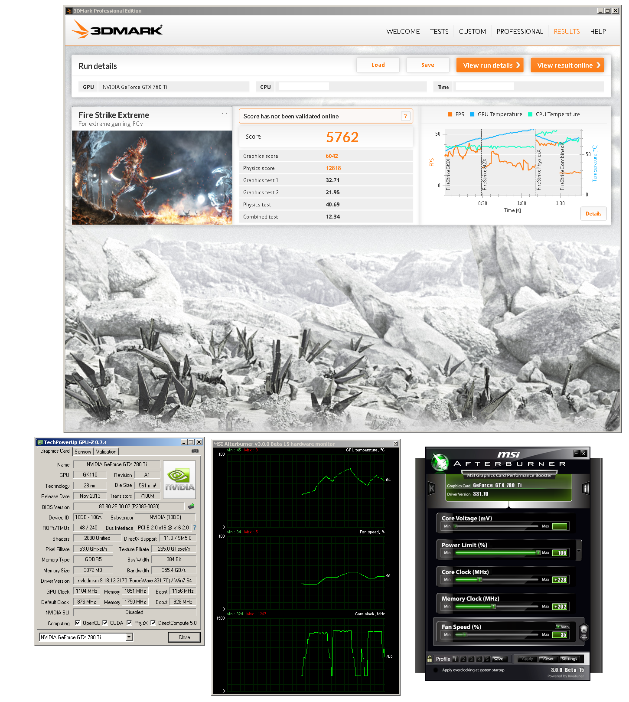Toggle the CUDA checkbox in GPU-Z

click(x=105, y=623)
